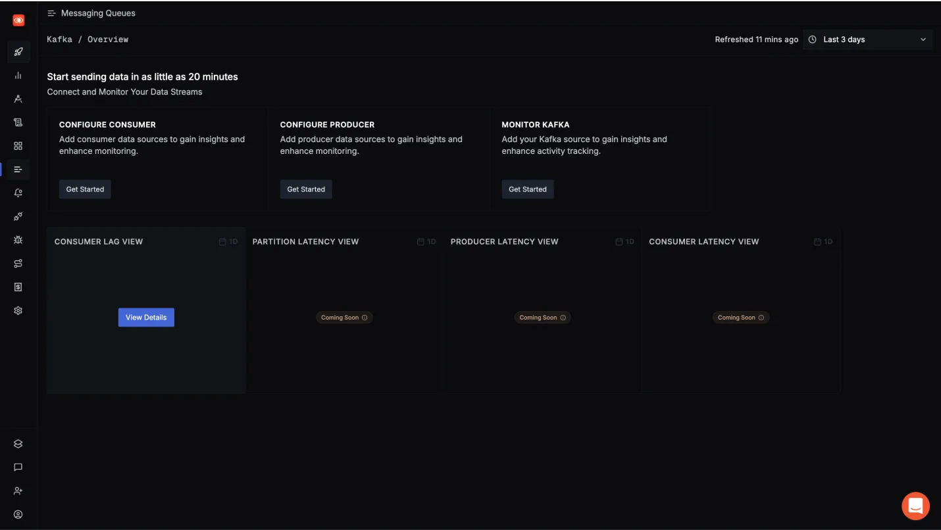The image size is (941, 530).
Task: Open Integrations plug icon in sidebar
Action: (x=18, y=216)
